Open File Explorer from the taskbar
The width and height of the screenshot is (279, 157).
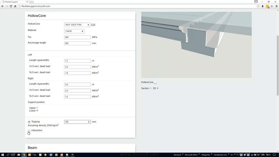coord(18,155)
